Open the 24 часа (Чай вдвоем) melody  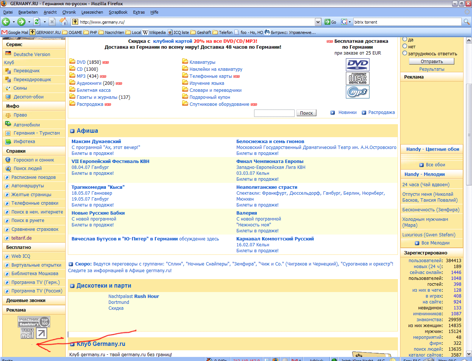[426, 185]
